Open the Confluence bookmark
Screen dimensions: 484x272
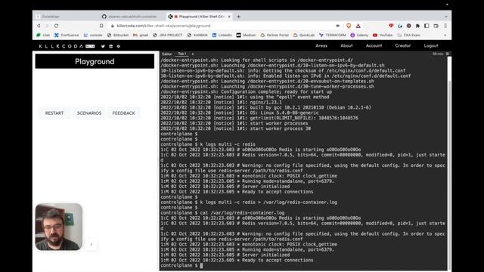67,36
